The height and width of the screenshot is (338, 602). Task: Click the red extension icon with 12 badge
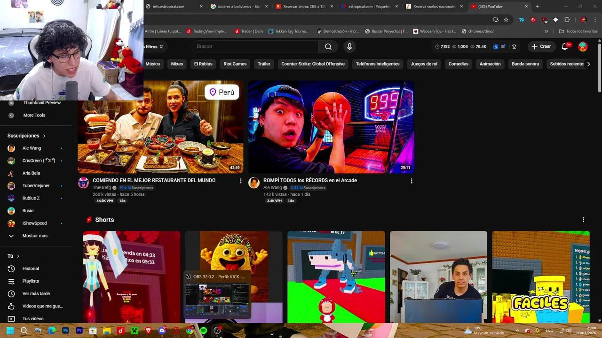(x=544, y=20)
